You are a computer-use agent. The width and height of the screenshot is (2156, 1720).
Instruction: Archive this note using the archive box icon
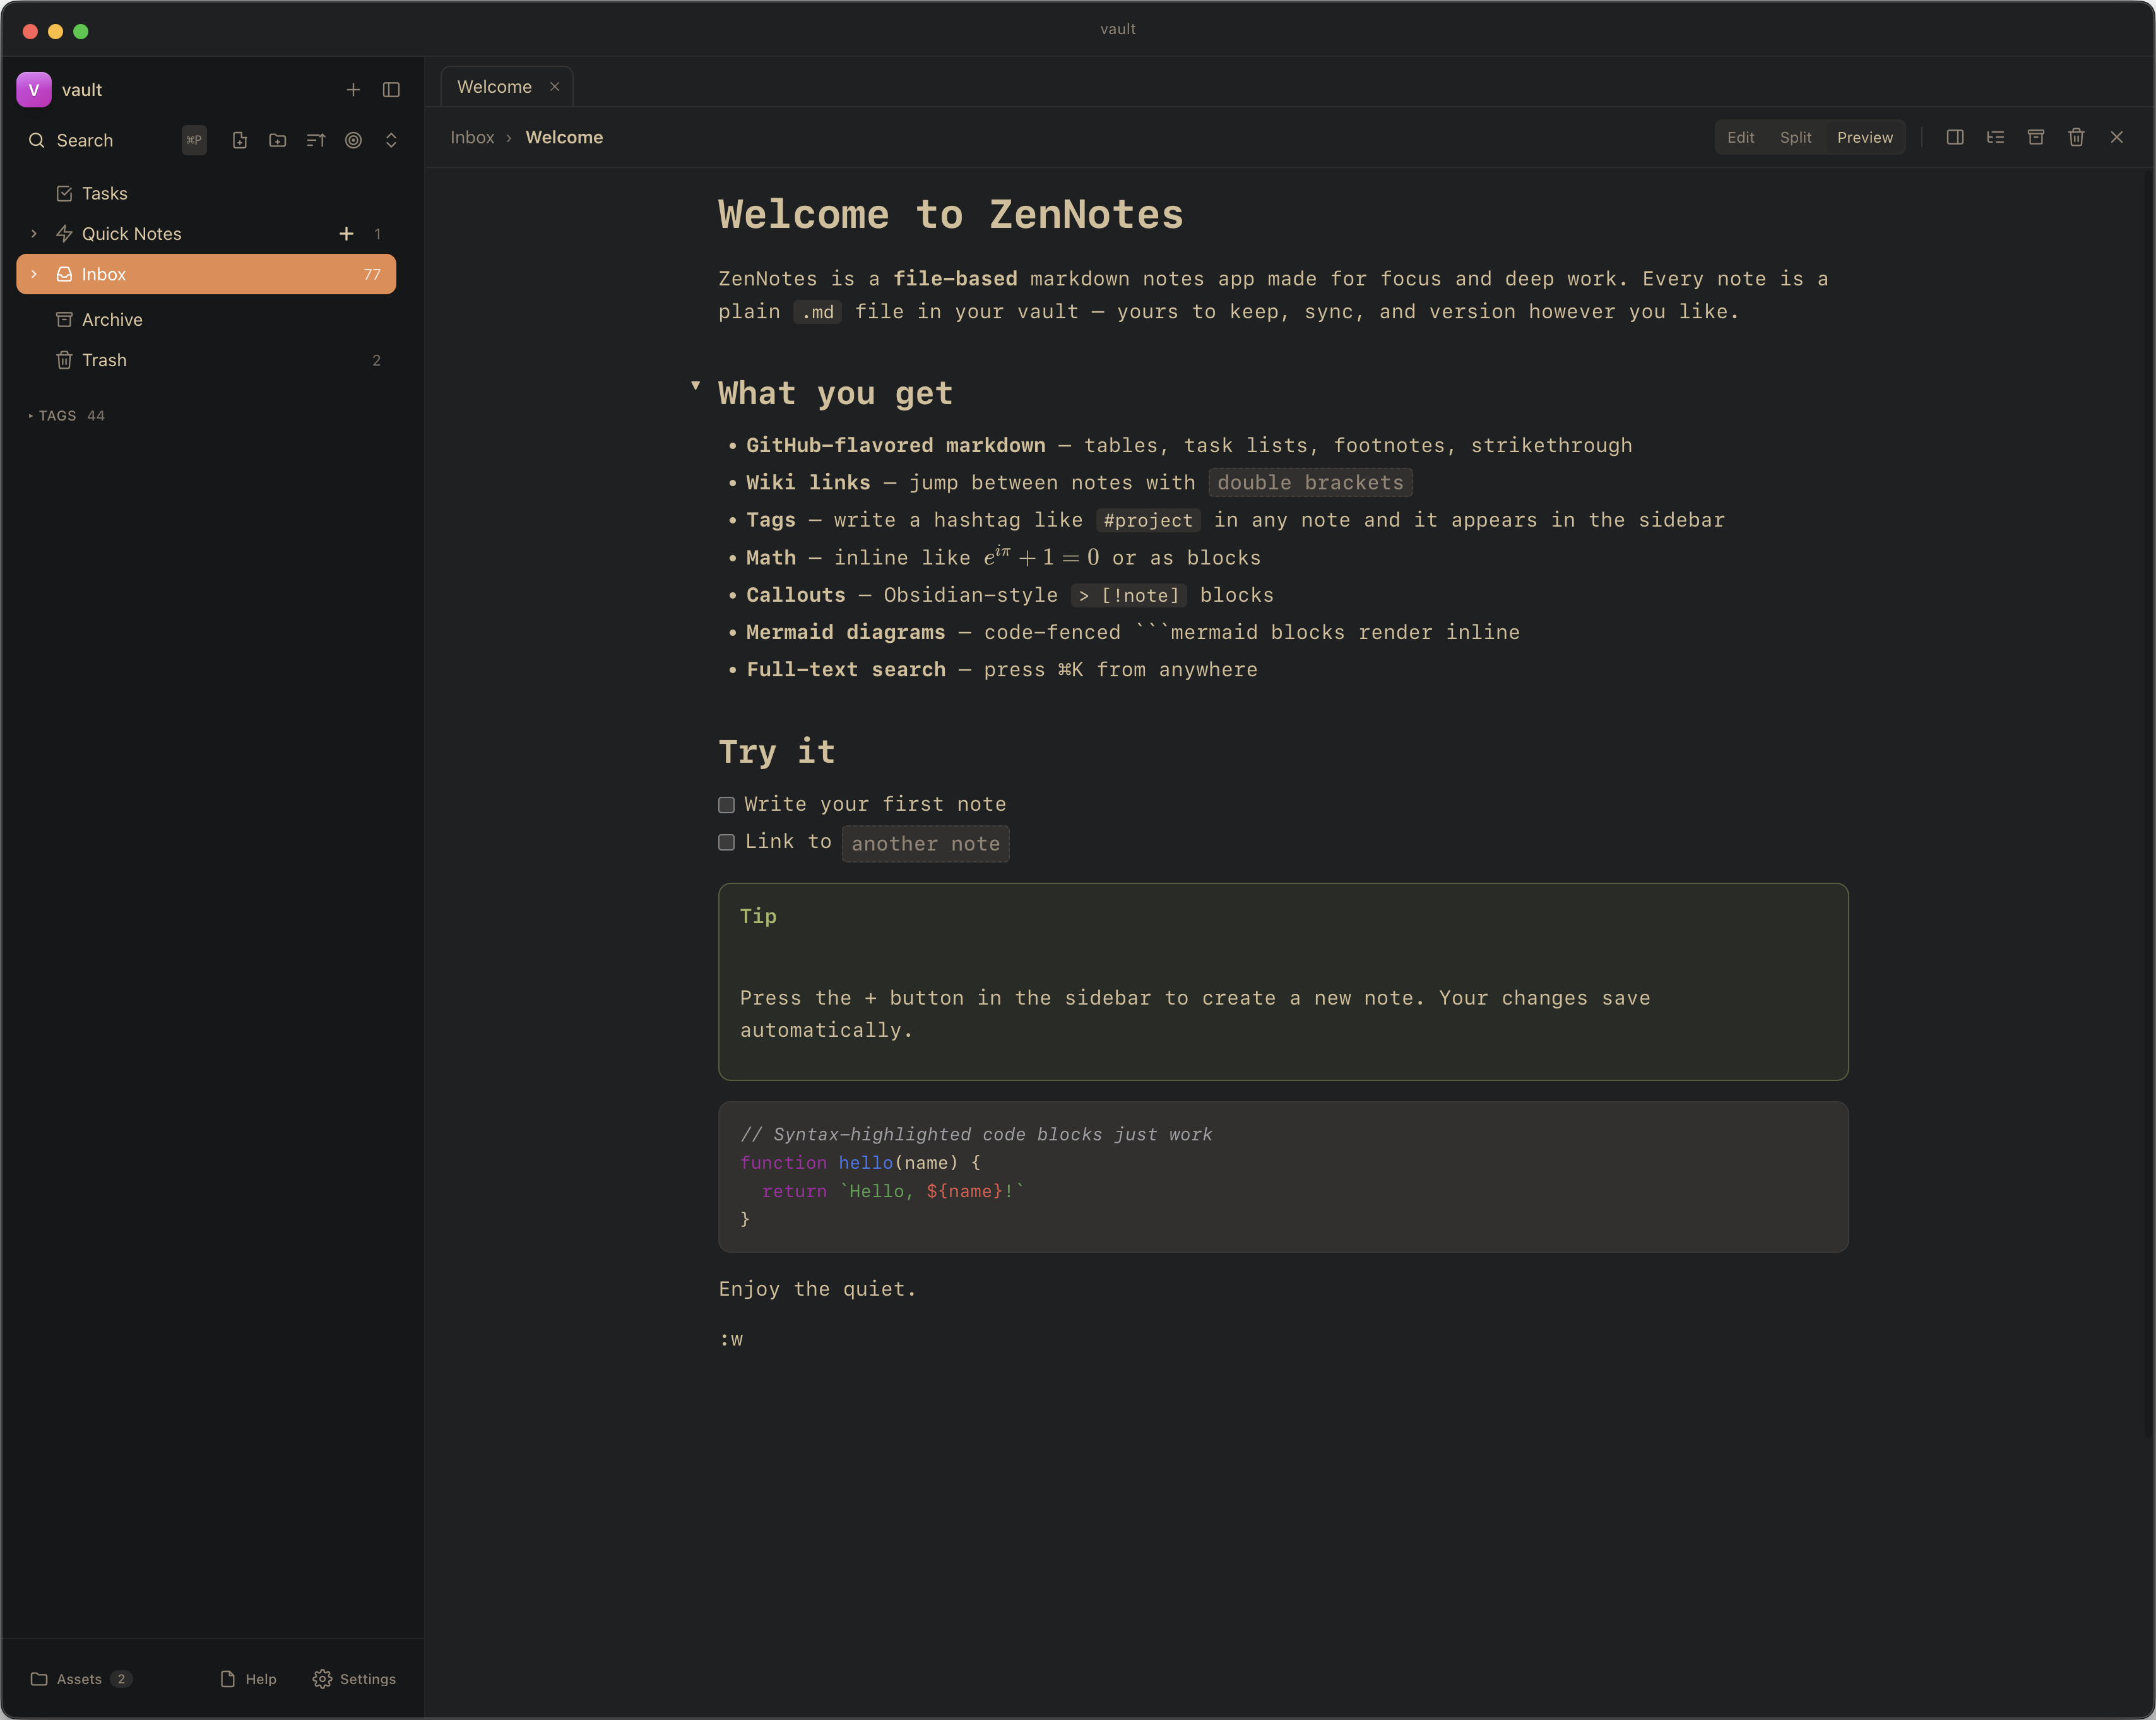pyautogui.click(x=2036, y=137)
